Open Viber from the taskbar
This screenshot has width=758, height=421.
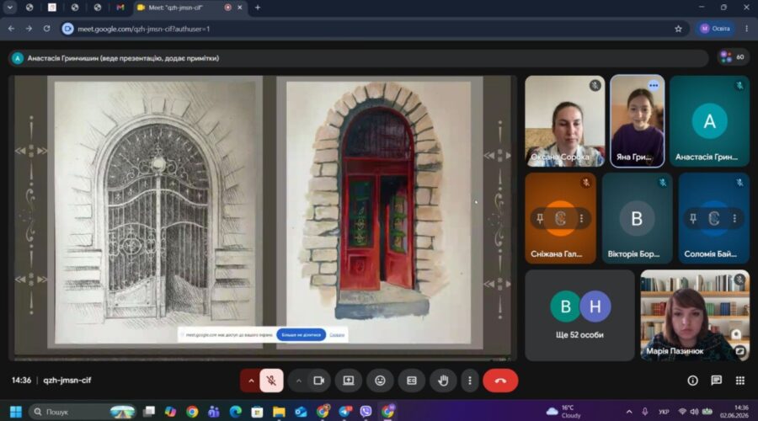click(x=366, y=412)
